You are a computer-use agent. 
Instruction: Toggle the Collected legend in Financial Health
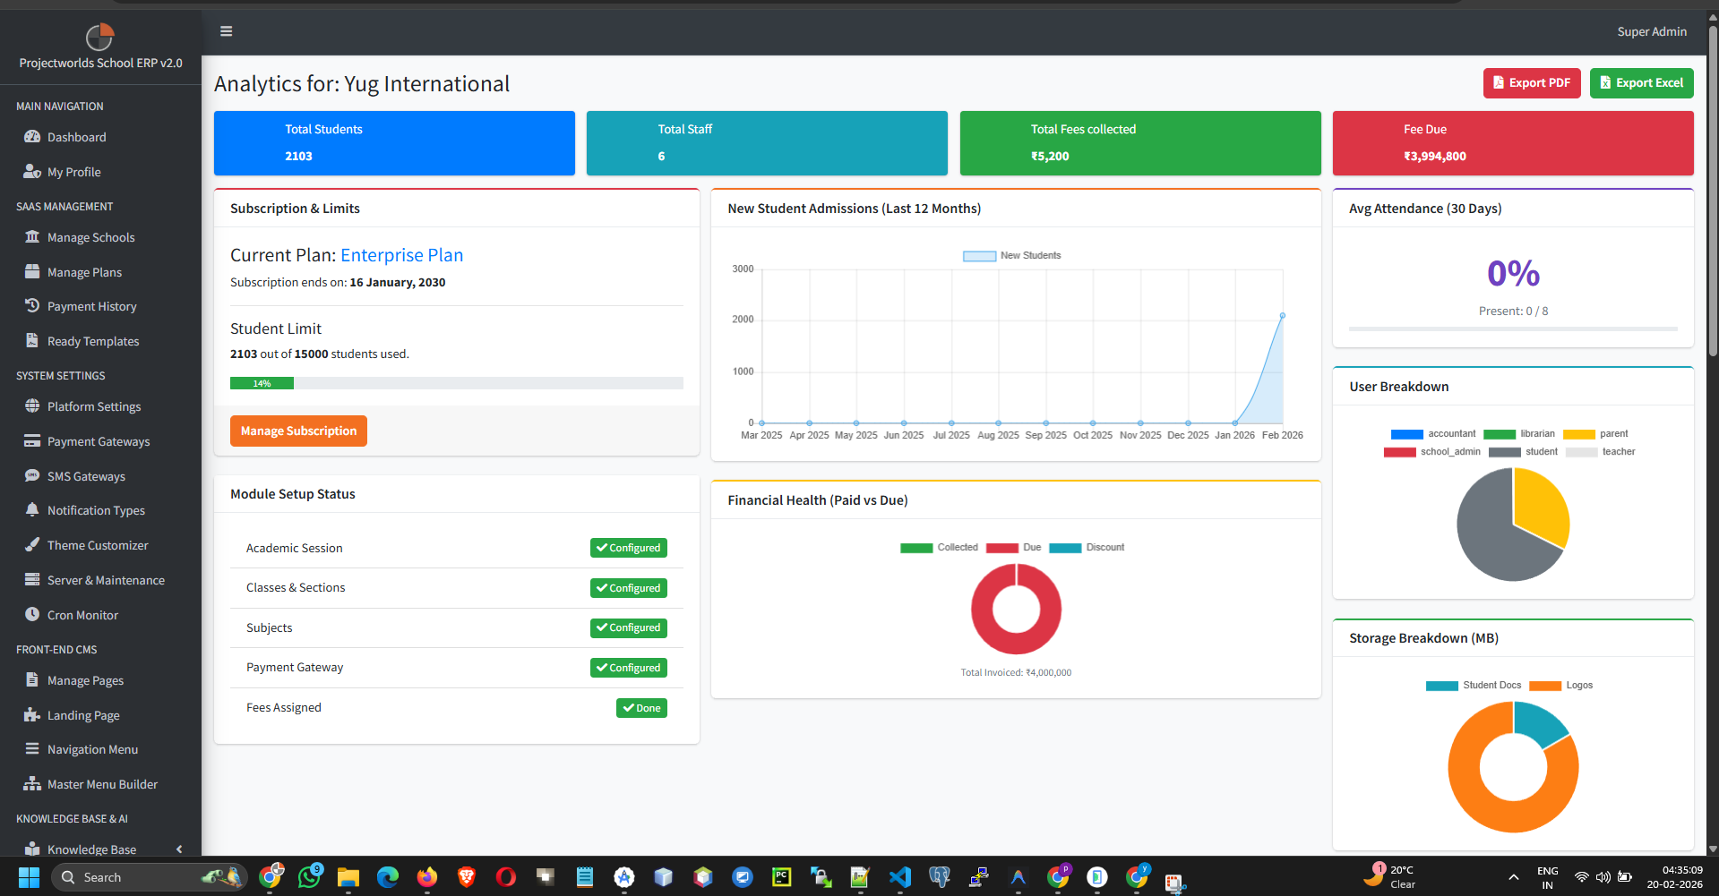[940, 547]
